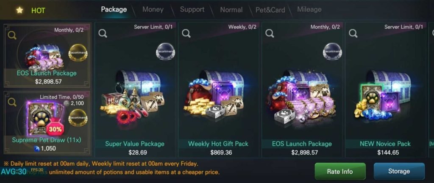This screenshot has width=434, height=183.
Task: Click the magnifier on the large EOS Launch Package card
Action: tap(270, 33)
